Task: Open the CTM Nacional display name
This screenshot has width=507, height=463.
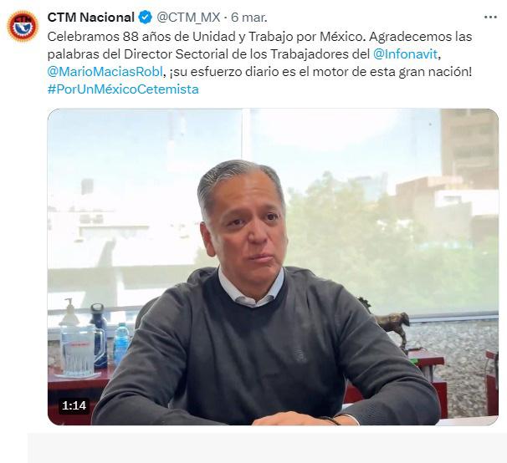Action: click(x=91, y=18)
